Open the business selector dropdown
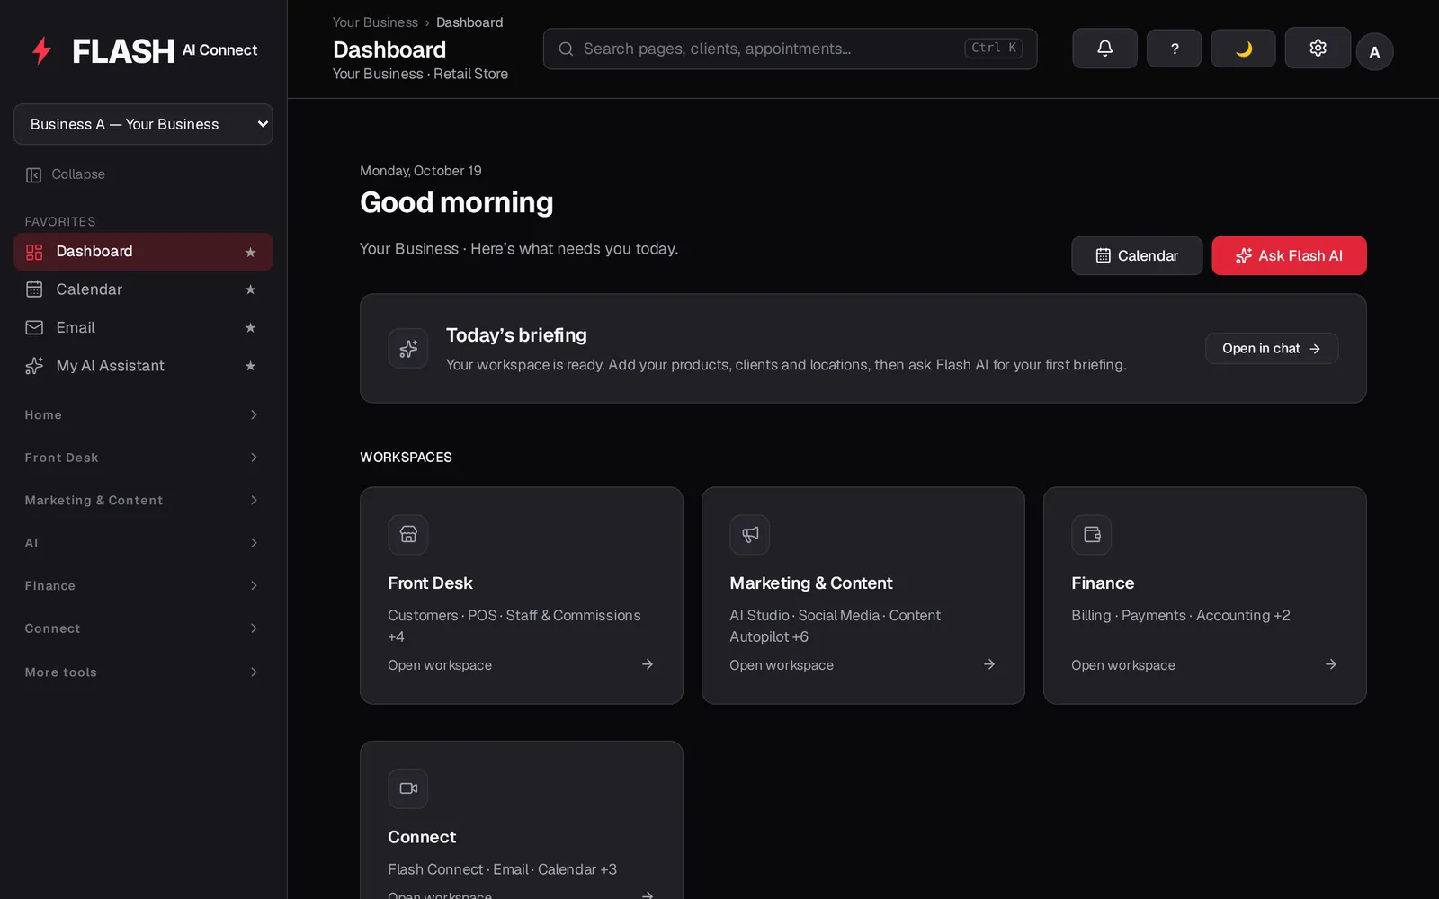Viewport: 1439px width, 899px height. 143,124
